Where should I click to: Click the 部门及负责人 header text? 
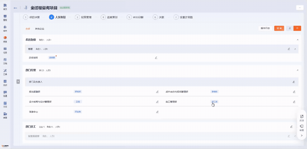36,82
